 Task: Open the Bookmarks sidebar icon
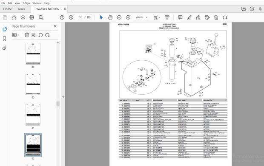pos(5,39)
